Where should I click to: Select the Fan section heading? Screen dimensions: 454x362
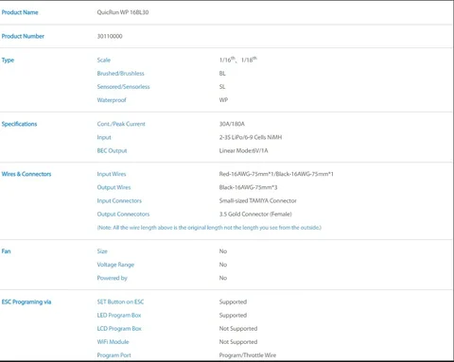(7, 251)
